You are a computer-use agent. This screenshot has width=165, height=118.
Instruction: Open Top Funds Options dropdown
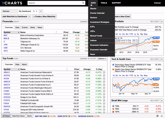102,59
